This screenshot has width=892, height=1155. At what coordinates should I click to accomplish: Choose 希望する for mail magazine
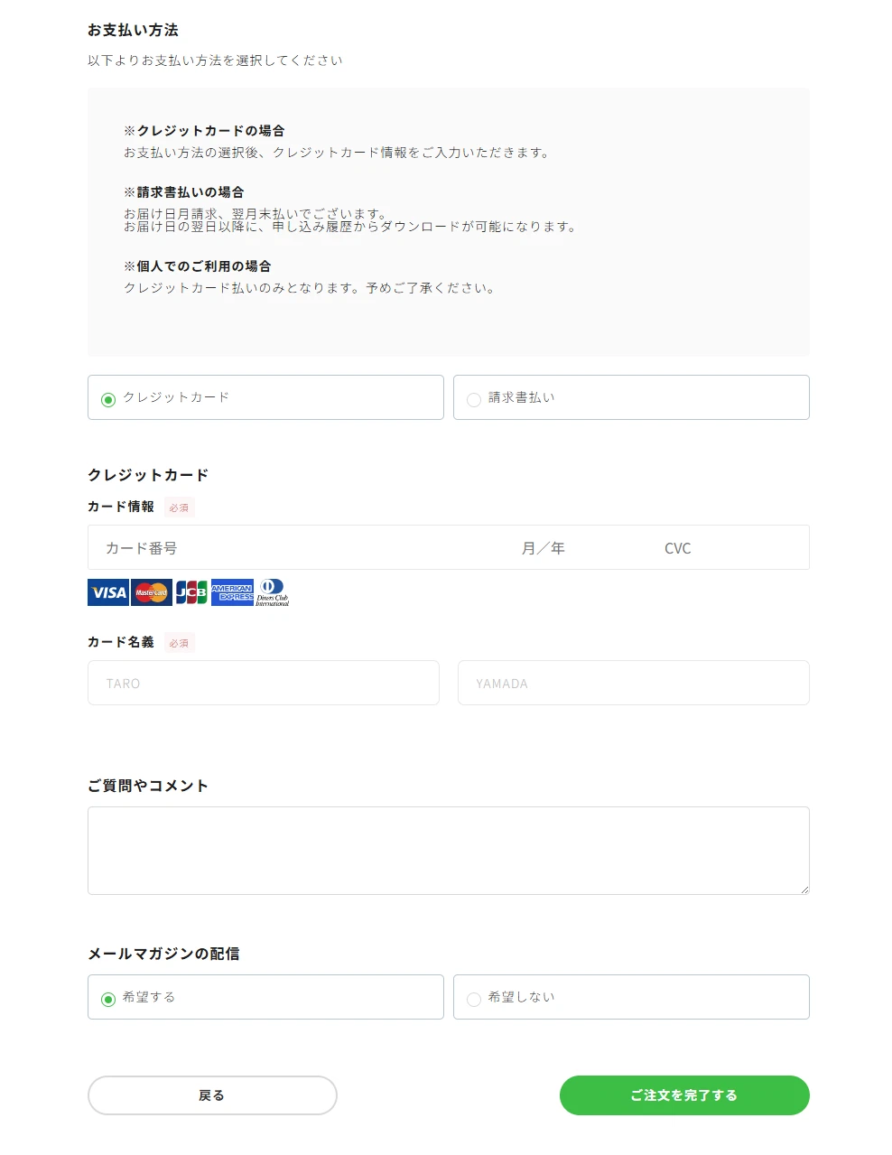coord(108,999)
